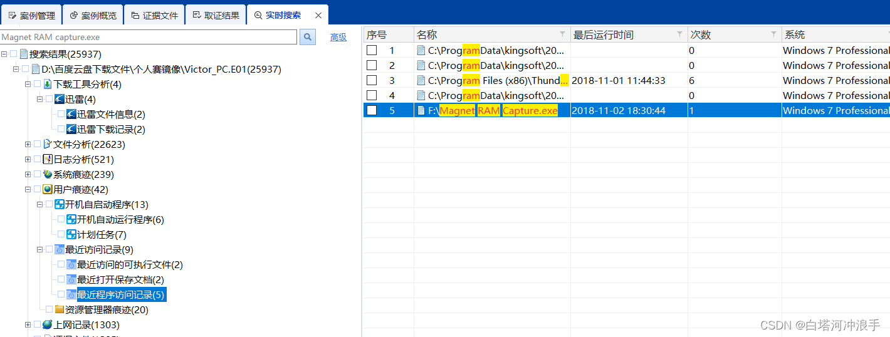
Task: Open the 取证结果 tab
Action: point(216,15)
